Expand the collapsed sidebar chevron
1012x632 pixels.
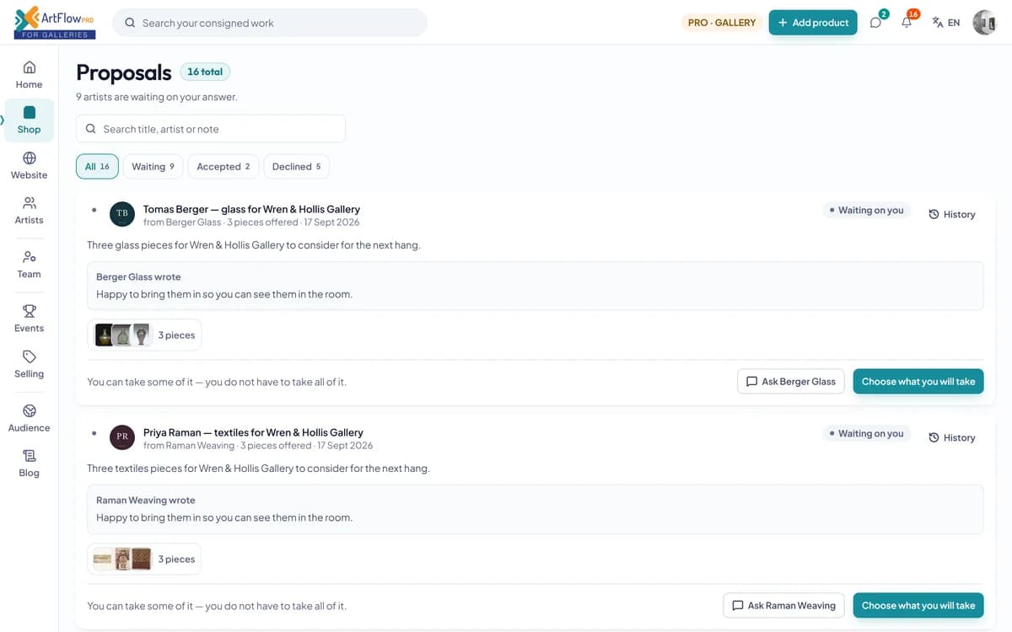point(3,120)
